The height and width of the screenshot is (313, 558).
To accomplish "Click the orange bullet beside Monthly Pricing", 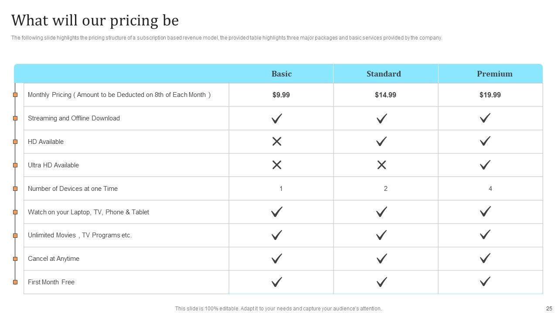I will point(15,95).
